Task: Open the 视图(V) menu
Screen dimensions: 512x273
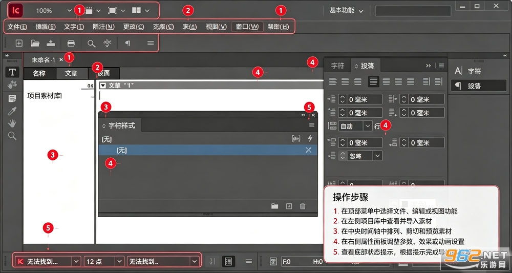Action: [216, 27]
